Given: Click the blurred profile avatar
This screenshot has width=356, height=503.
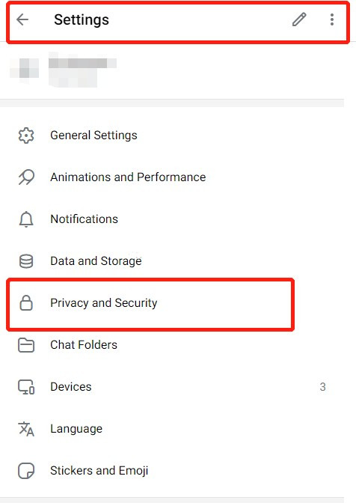Looking at the screenshot, I should pos(25,69).
